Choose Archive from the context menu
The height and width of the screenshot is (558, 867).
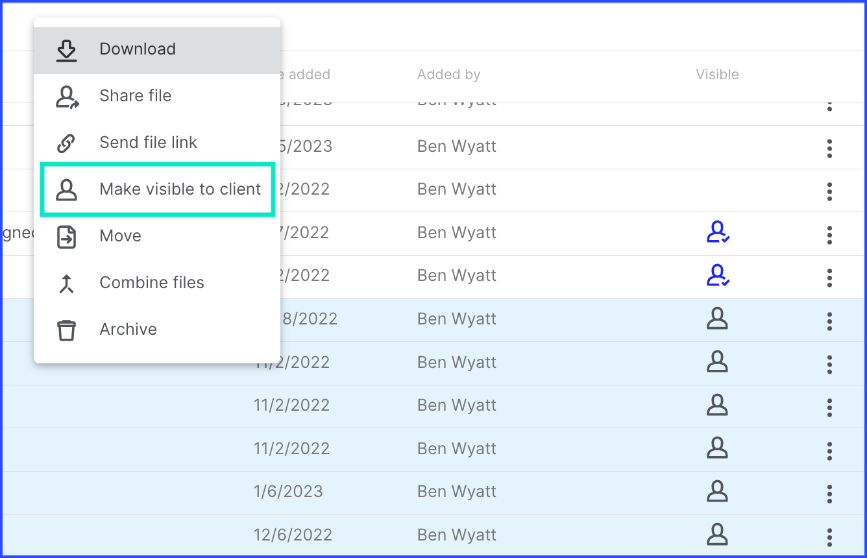pyautogui.click(x=157, y=330)
